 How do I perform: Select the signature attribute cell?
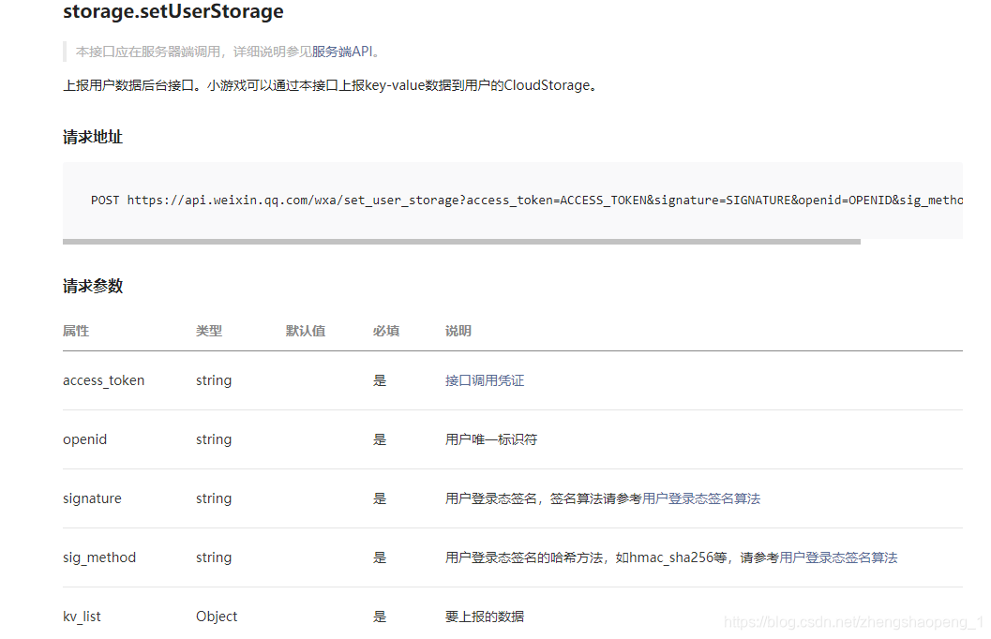point(92,498)
